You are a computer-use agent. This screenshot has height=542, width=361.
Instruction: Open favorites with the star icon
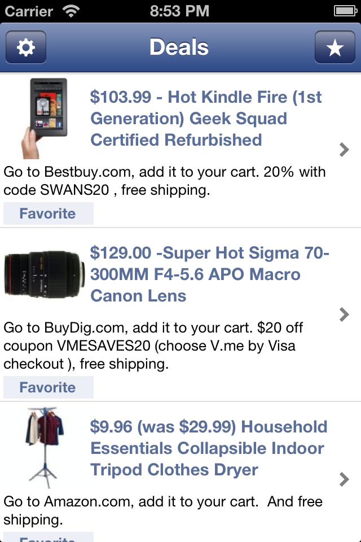[x=334, y=47]
